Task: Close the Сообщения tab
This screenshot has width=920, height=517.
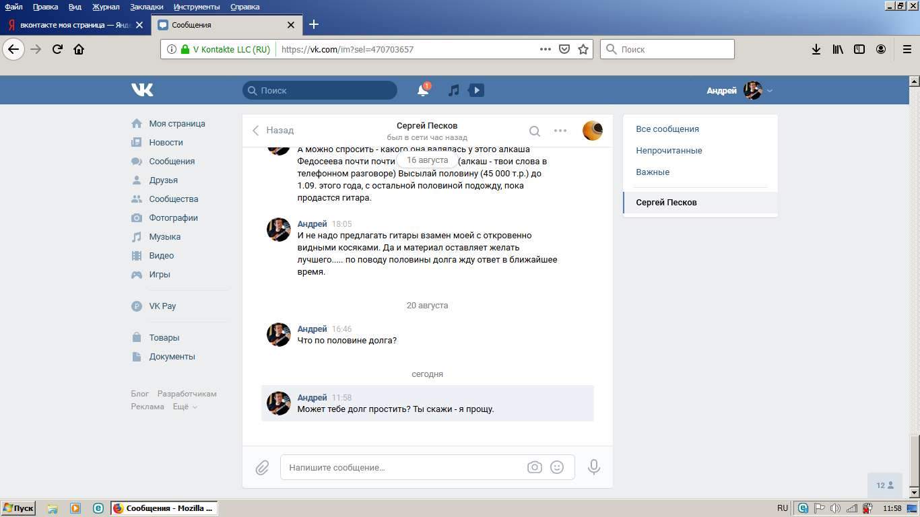Action: [291, 25]
